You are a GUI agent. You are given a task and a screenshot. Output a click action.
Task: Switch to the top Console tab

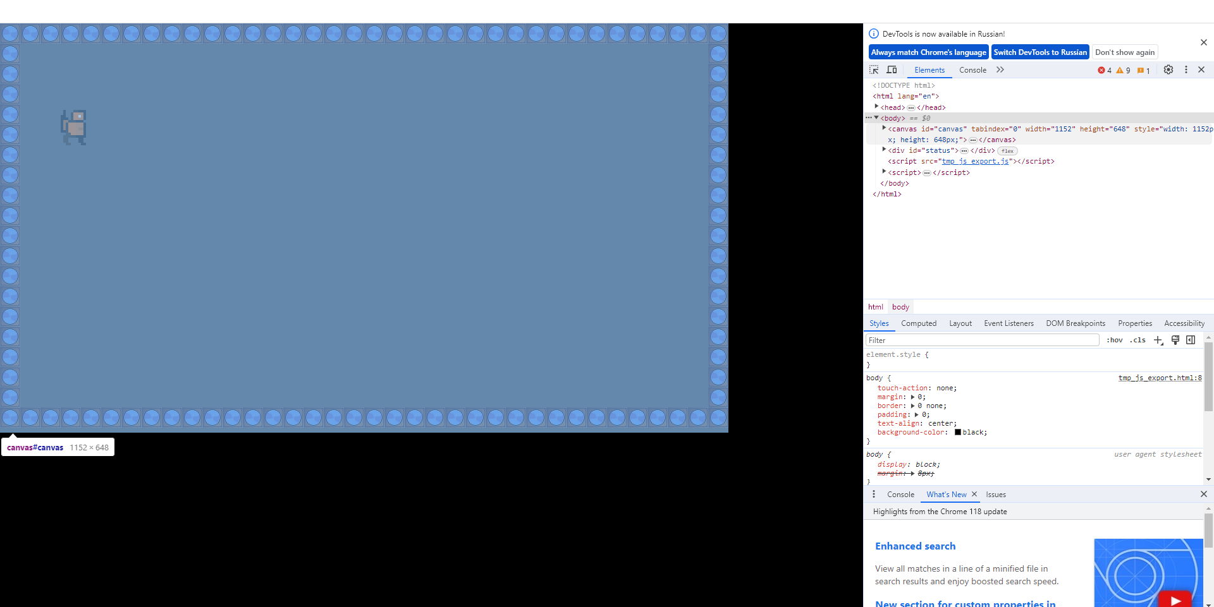[972, 70]
